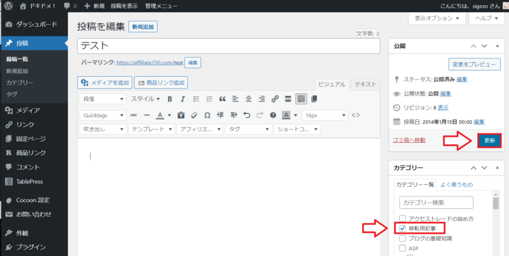Image resolution: width=509 pixels, height=256 pixels.
Task: Apply strikethrough formatting
Action: coord(134,115)
